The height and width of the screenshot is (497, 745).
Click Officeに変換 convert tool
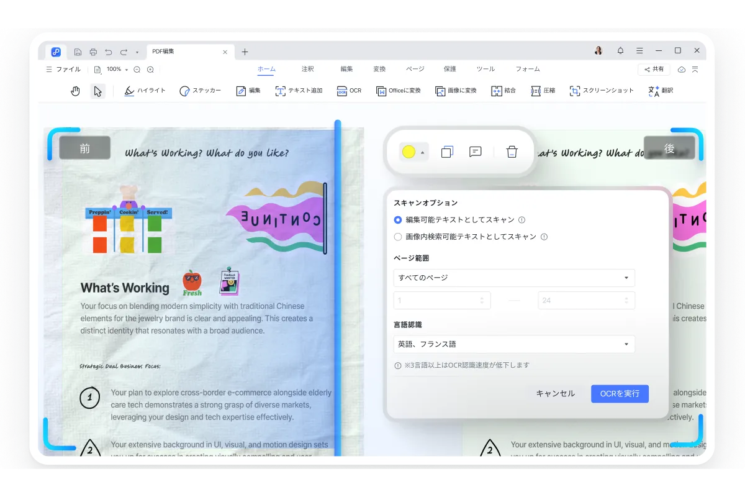[398, 91]
